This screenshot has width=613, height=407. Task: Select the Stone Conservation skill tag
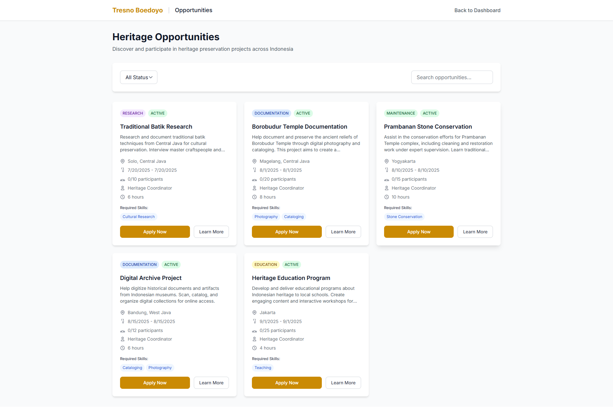tap(404, 217)
